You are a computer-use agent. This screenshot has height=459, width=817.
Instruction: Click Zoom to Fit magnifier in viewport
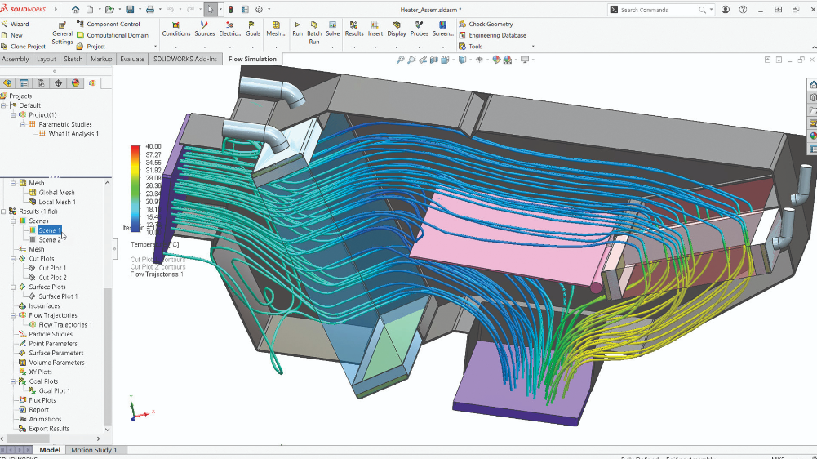[x=400, y=60]
